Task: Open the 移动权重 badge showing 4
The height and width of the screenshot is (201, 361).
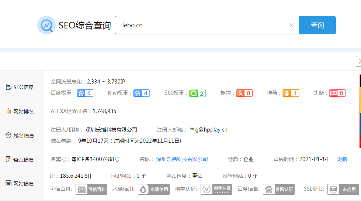Action: 141,93
